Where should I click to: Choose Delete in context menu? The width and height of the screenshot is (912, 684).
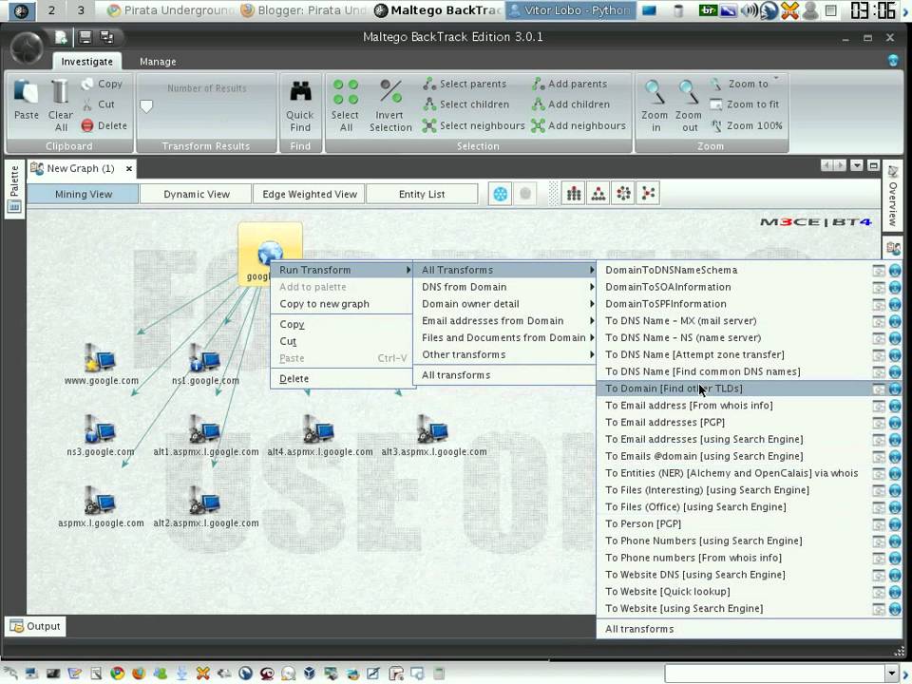point(342,379)
